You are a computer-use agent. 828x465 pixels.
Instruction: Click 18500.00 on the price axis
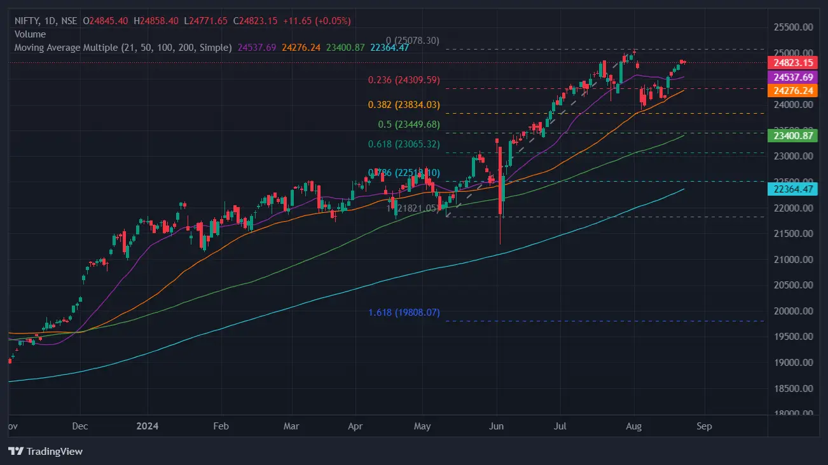click(x=792, y=388)
